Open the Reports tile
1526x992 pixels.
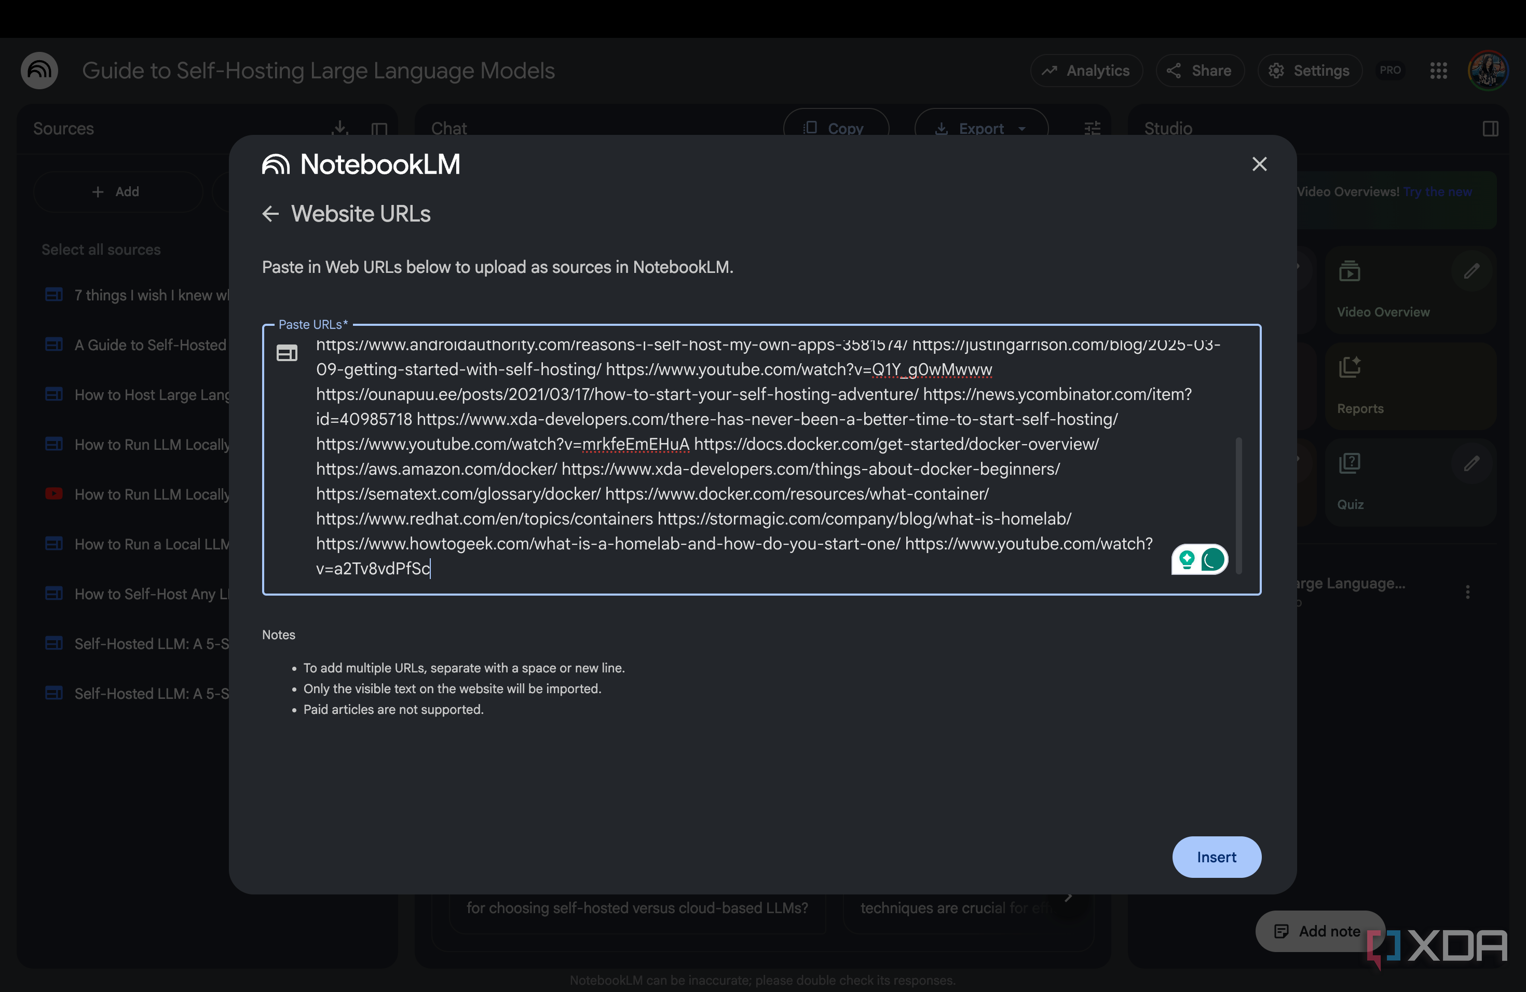1411,386
